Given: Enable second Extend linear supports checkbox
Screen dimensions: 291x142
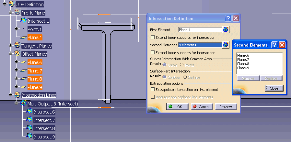Looking at the screenshot, I should pyautogui.click(x=153, y=53).
